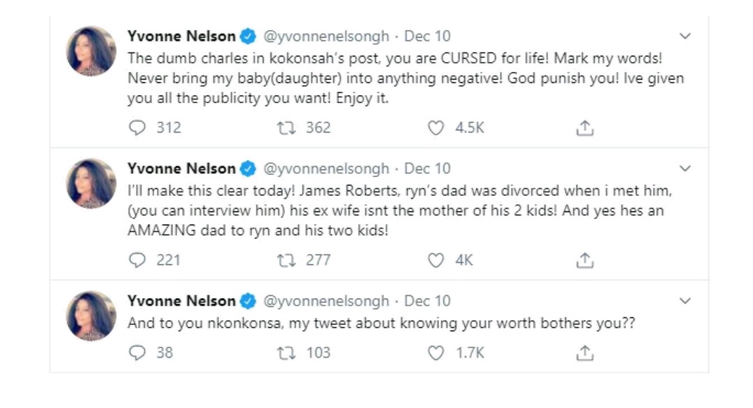Retweet the tweet with 277 retweets
The image size is (753, 408).
tap(287, 260)
